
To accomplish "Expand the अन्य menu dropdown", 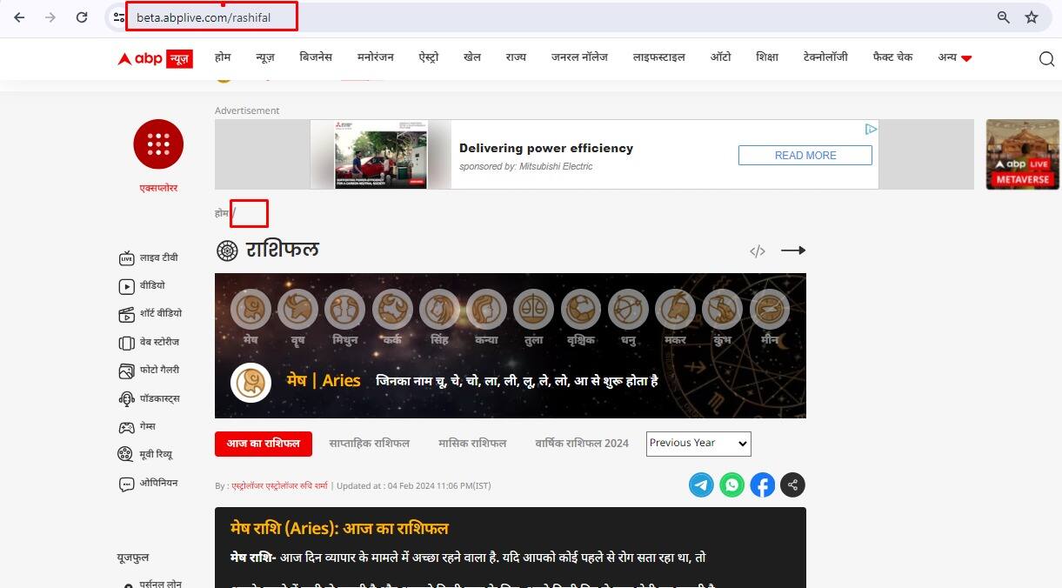I will (954, 57).
